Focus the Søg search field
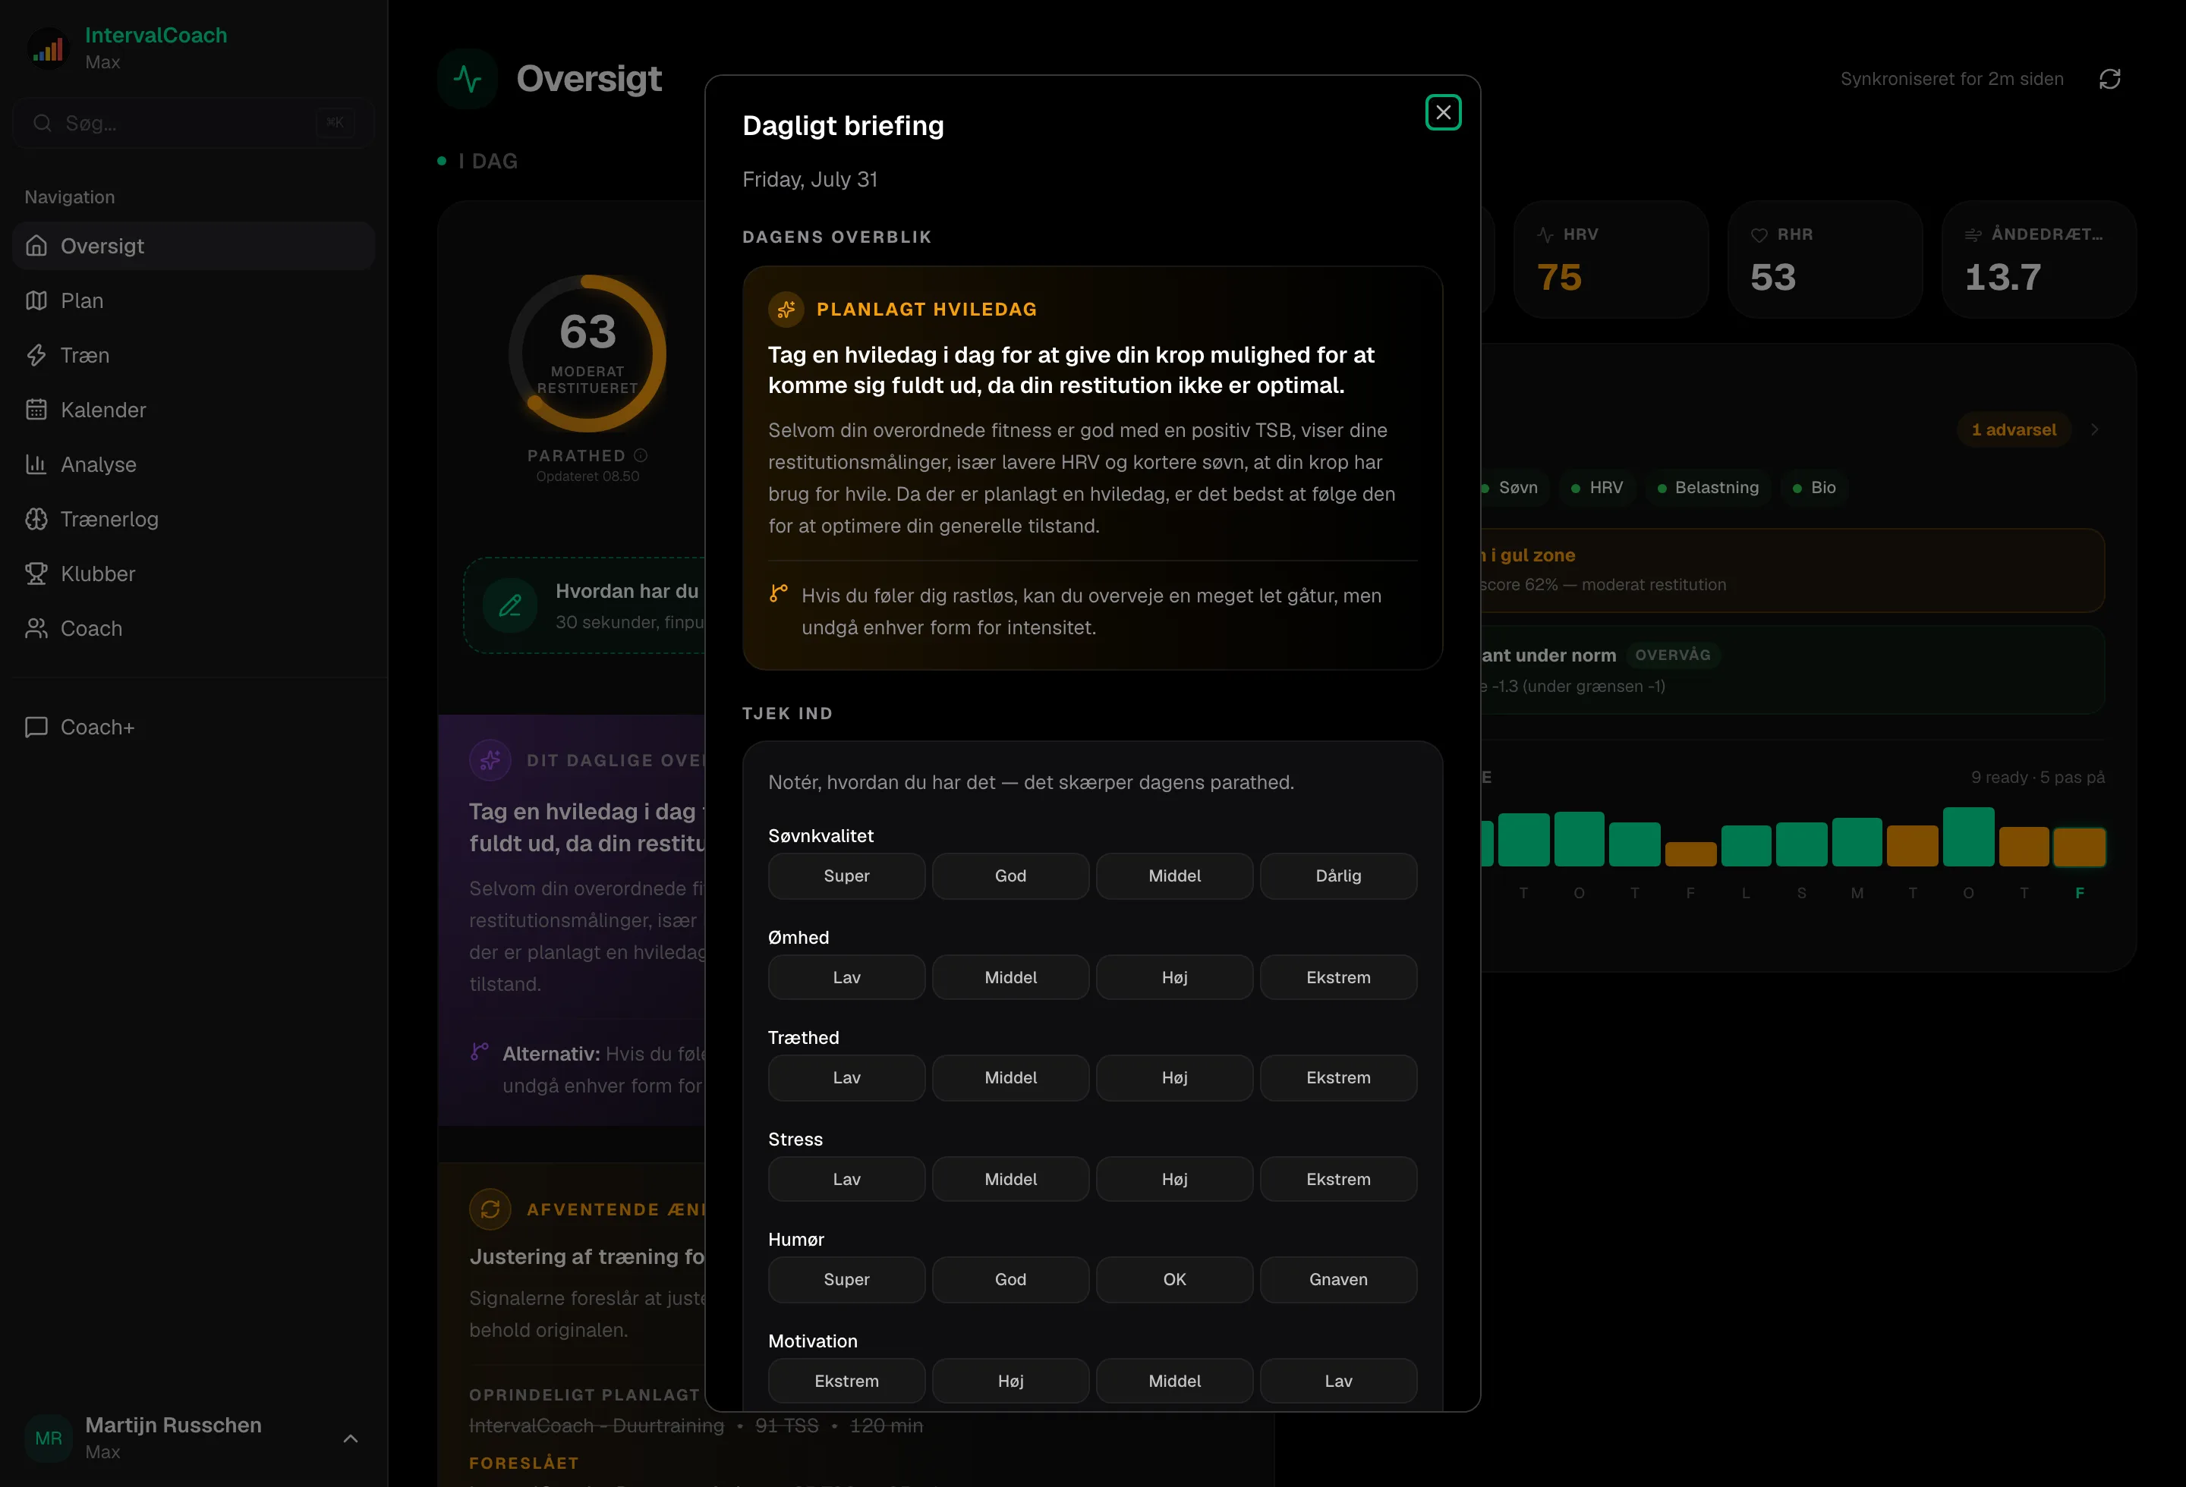 point(194,123)
